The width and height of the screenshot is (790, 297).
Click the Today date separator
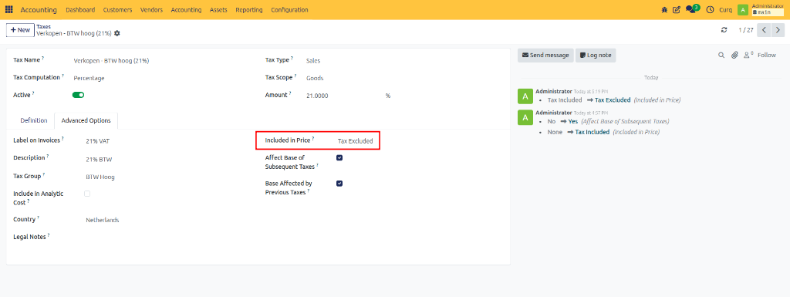click(x=651, y=78)
